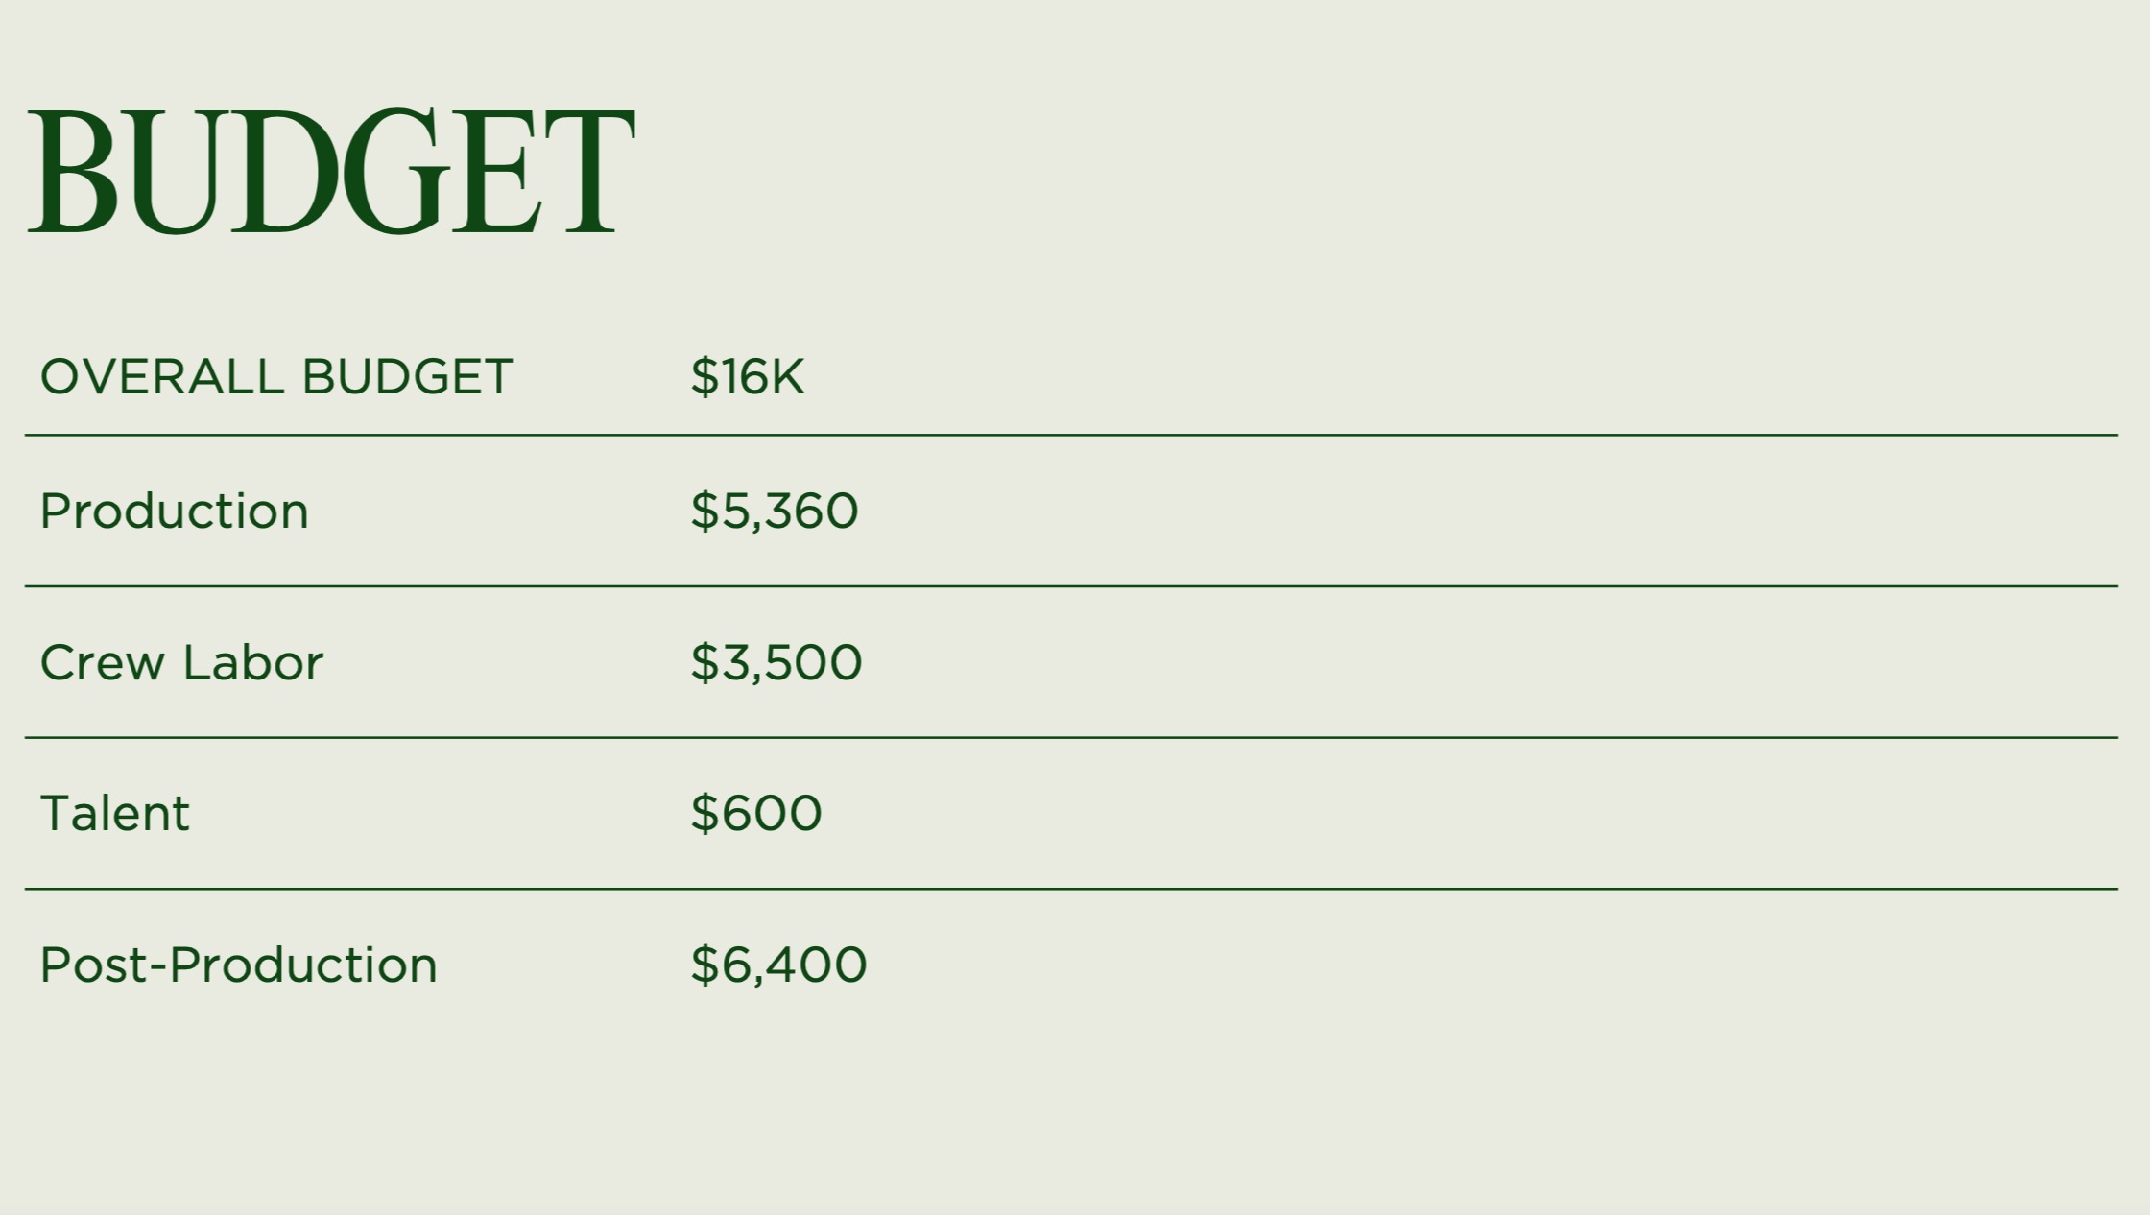This screenshot has width=2150, height=1215.
Task: Click the Talent row label
Action: tap(115, 814)
